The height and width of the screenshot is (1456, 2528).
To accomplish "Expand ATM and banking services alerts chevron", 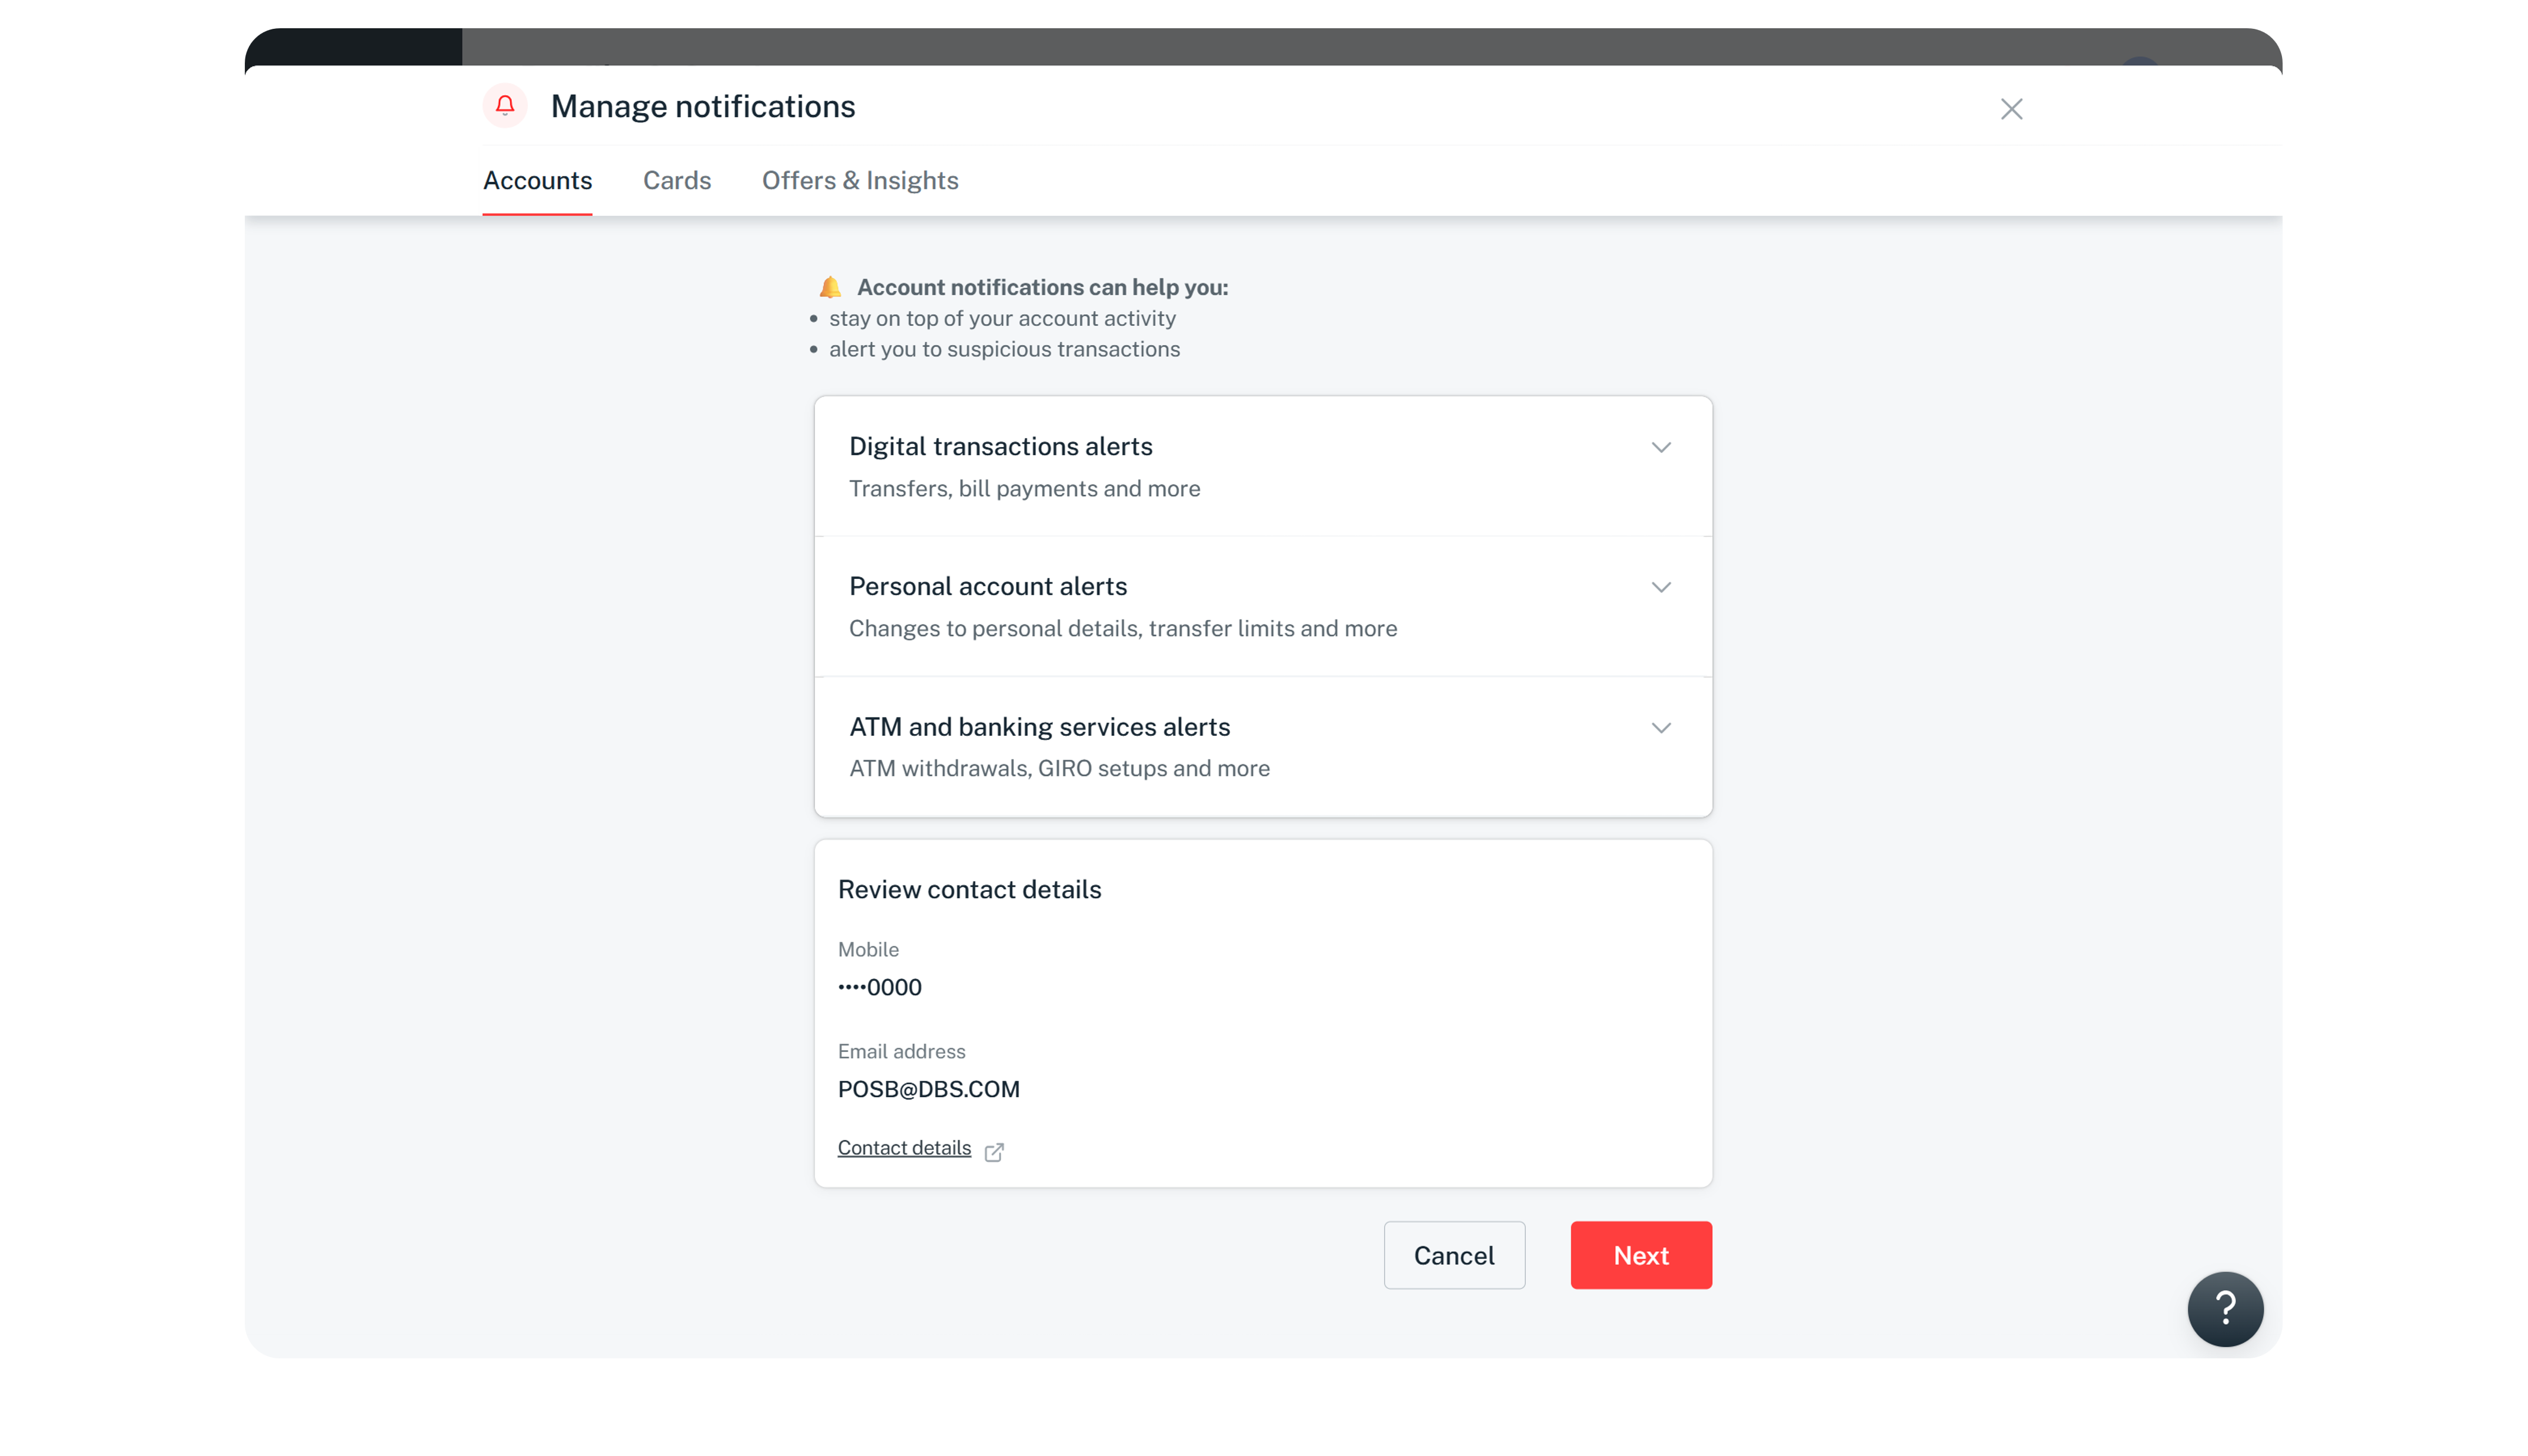I will coord(1661,728).
